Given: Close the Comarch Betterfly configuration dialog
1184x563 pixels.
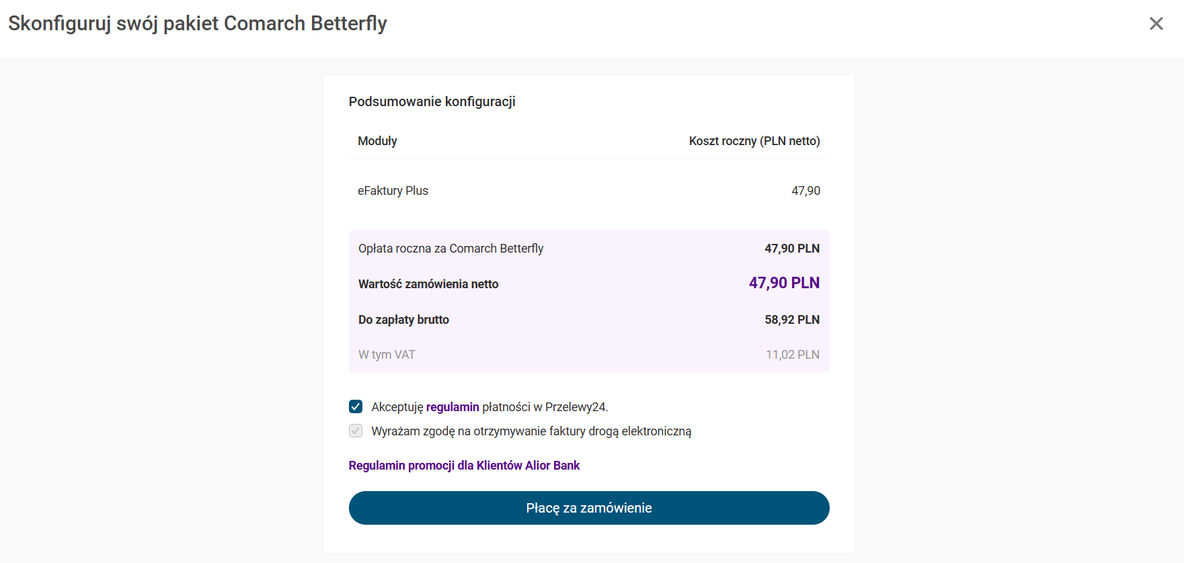Looking at the screenshot, I should click(1156, 24).
